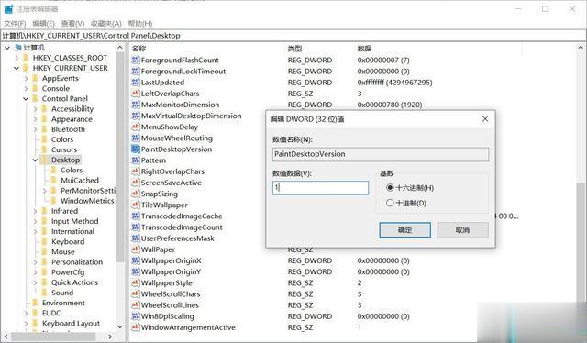Expand the PerMonitorSettings key node
This screenshot has width=587, height=343.
click(x=45, y=191)
